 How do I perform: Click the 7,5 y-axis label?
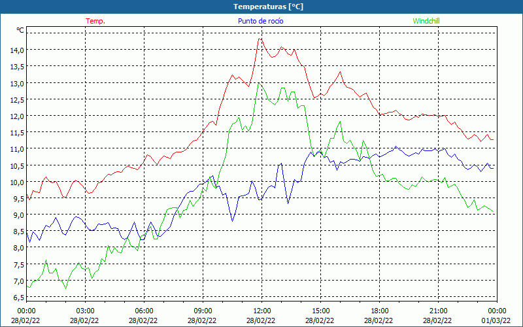click(19, 265)
